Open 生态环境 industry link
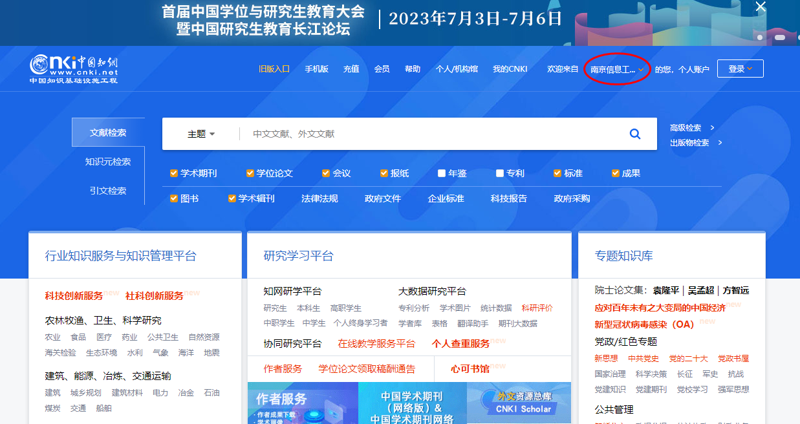The width and height of the screenshot is (800, 424). [102, 353]
